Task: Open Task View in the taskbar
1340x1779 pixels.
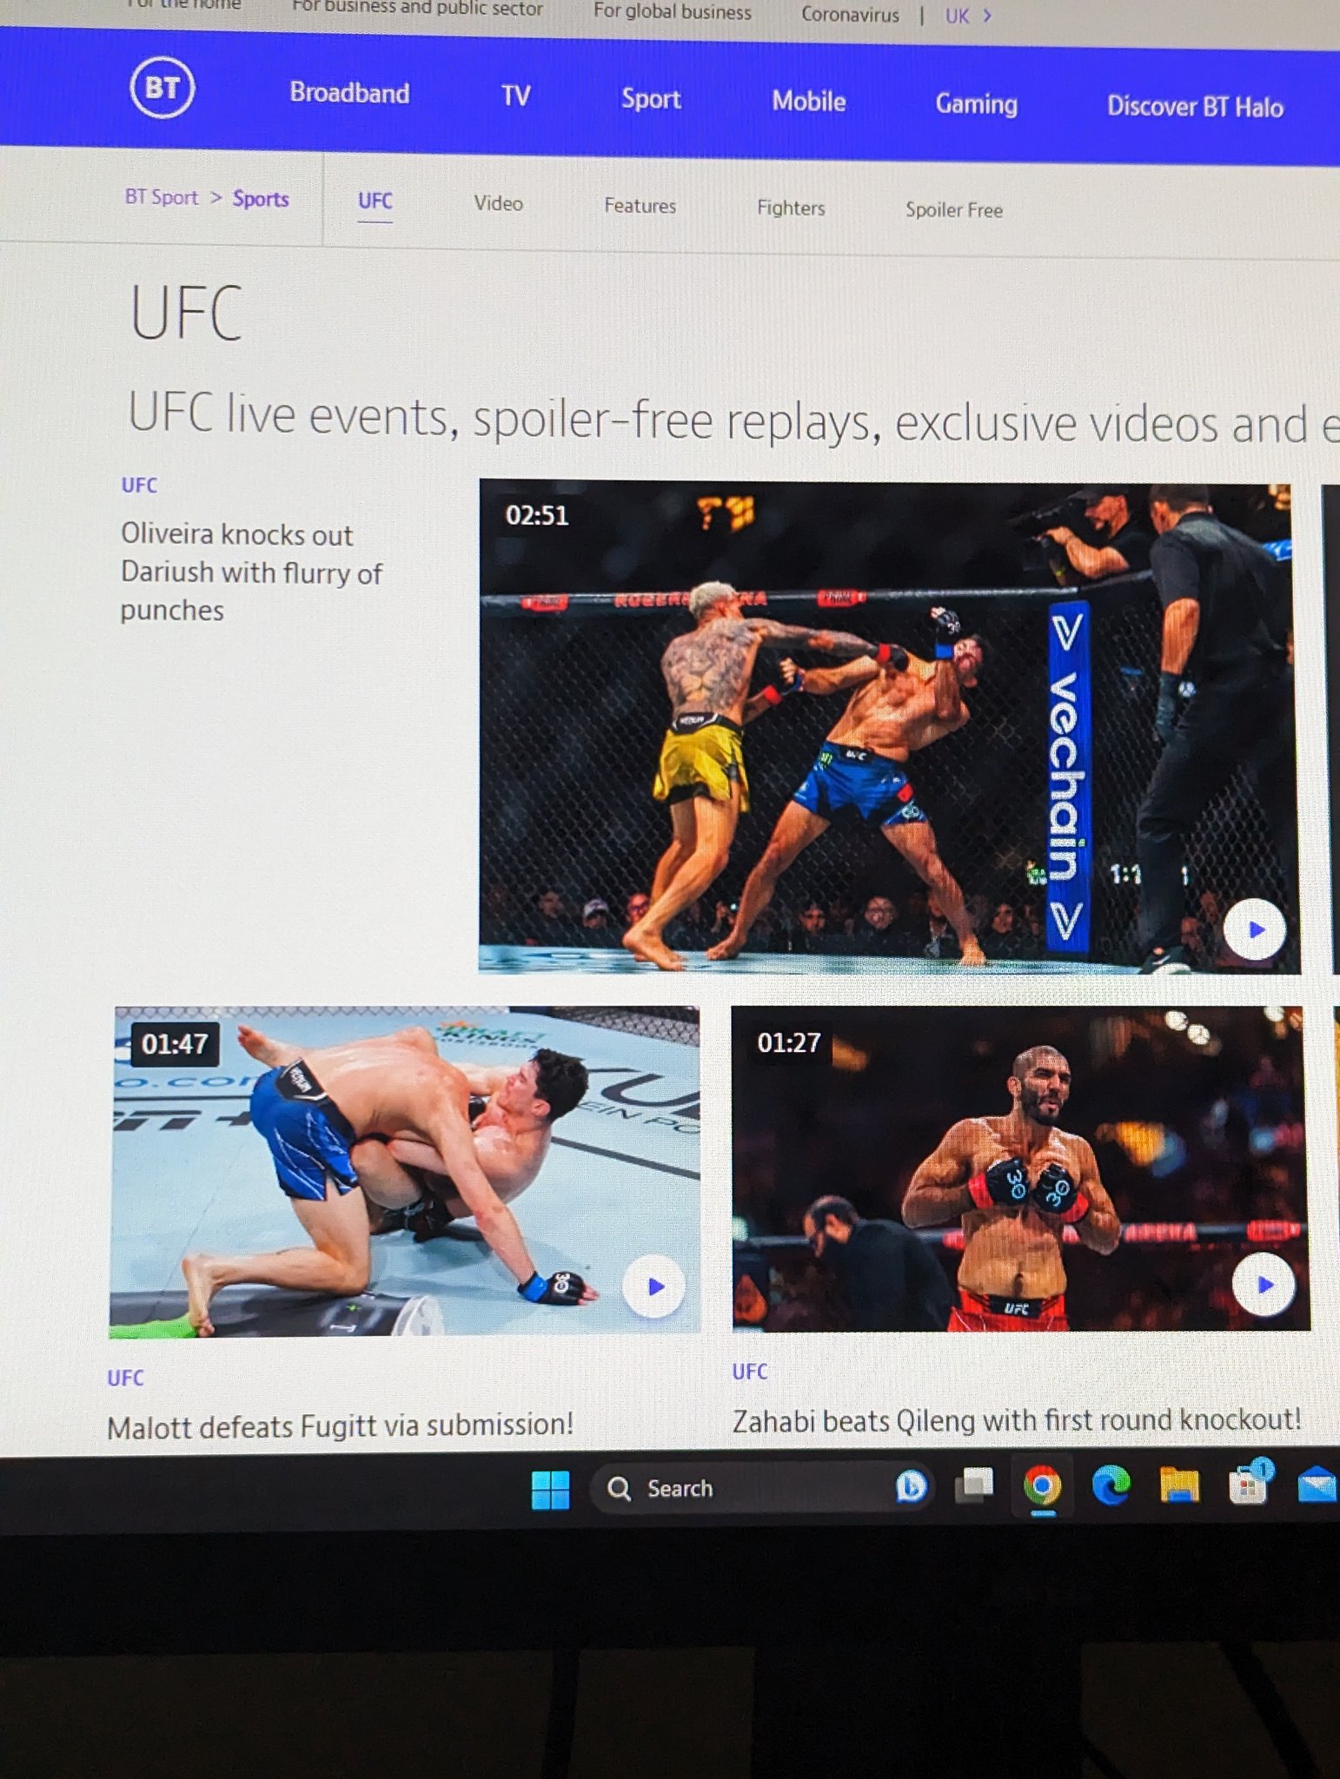Action: [974, 1486]
